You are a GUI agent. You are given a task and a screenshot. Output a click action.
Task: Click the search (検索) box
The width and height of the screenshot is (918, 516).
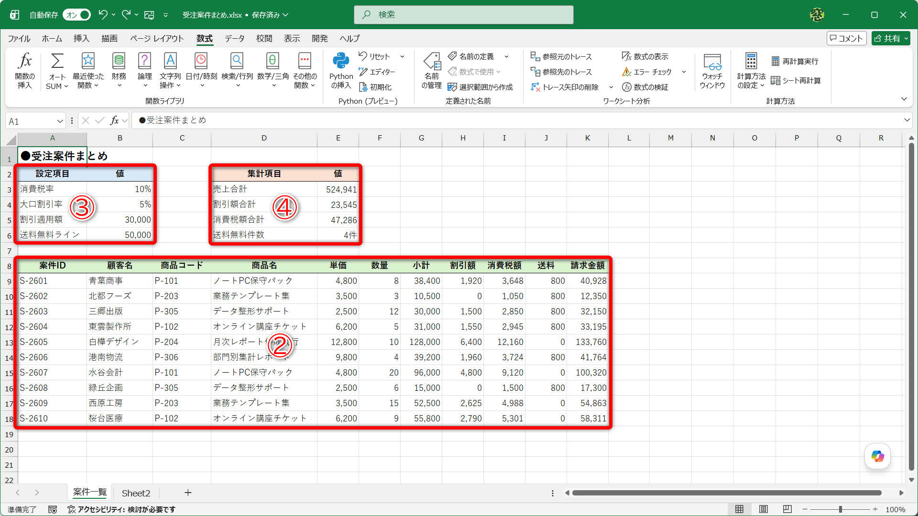(x=464, y=15)
